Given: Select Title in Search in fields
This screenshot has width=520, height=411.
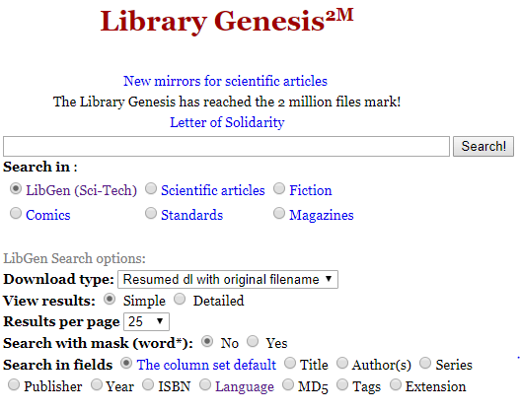Looking at the screenshot, I should pos(290,364).
